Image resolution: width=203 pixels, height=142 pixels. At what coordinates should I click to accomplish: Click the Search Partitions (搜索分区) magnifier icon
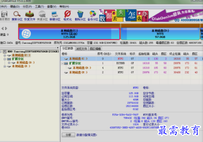[x=17, y=16]
